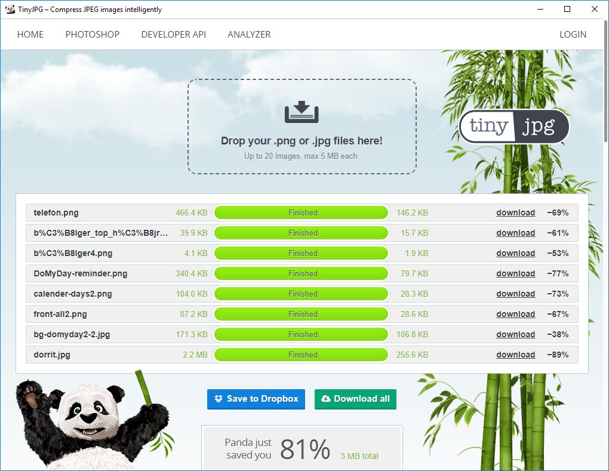The width and height of the screenshot is (609, 471).
Task: Download compressed DoMyDay-reminder.png file
Action: [x=515, y=274]
